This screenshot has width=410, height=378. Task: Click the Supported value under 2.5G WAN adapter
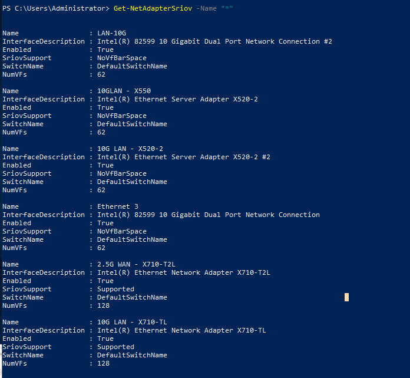[115, 289]
